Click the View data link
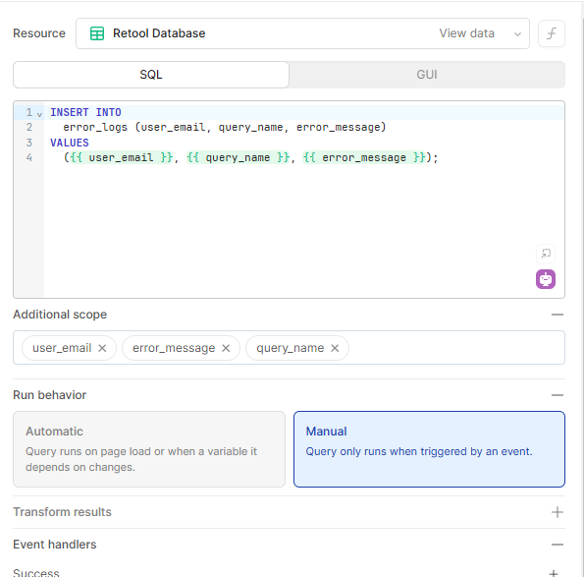This screenshot has height=577, width=584. tap(466, 33)
